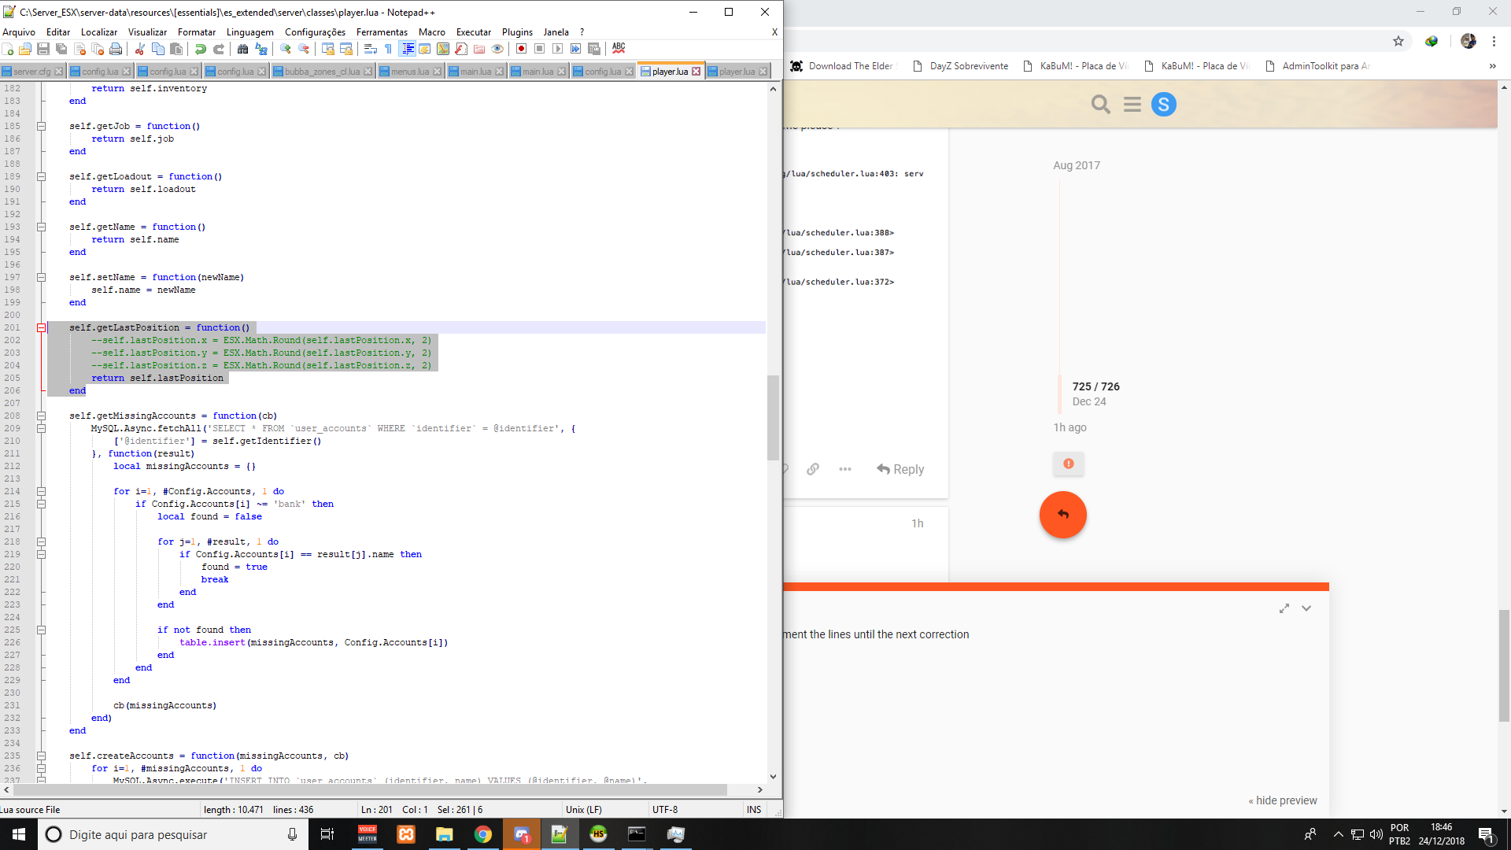
Task: Collapse the getName function fold at line 193
Action: pyautogui.click(x=41, y=227)
